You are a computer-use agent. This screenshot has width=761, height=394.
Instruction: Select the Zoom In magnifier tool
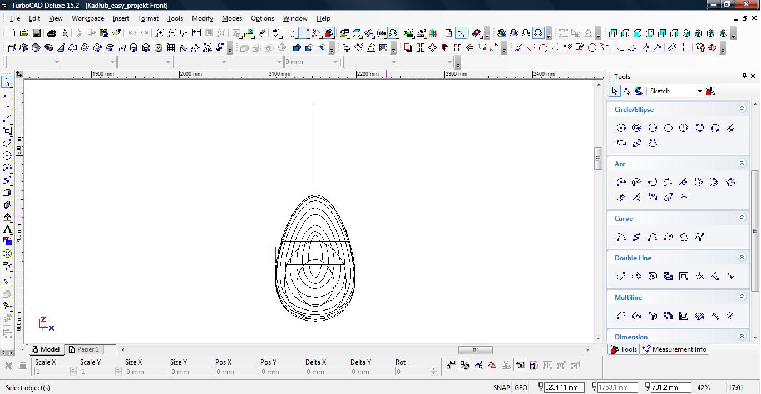point(160,33)
